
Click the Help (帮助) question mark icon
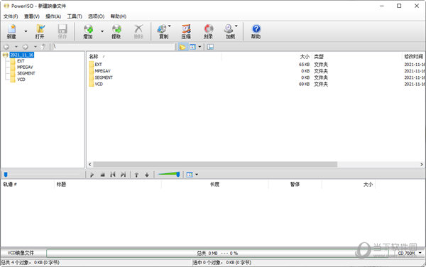tap(256, 31)
